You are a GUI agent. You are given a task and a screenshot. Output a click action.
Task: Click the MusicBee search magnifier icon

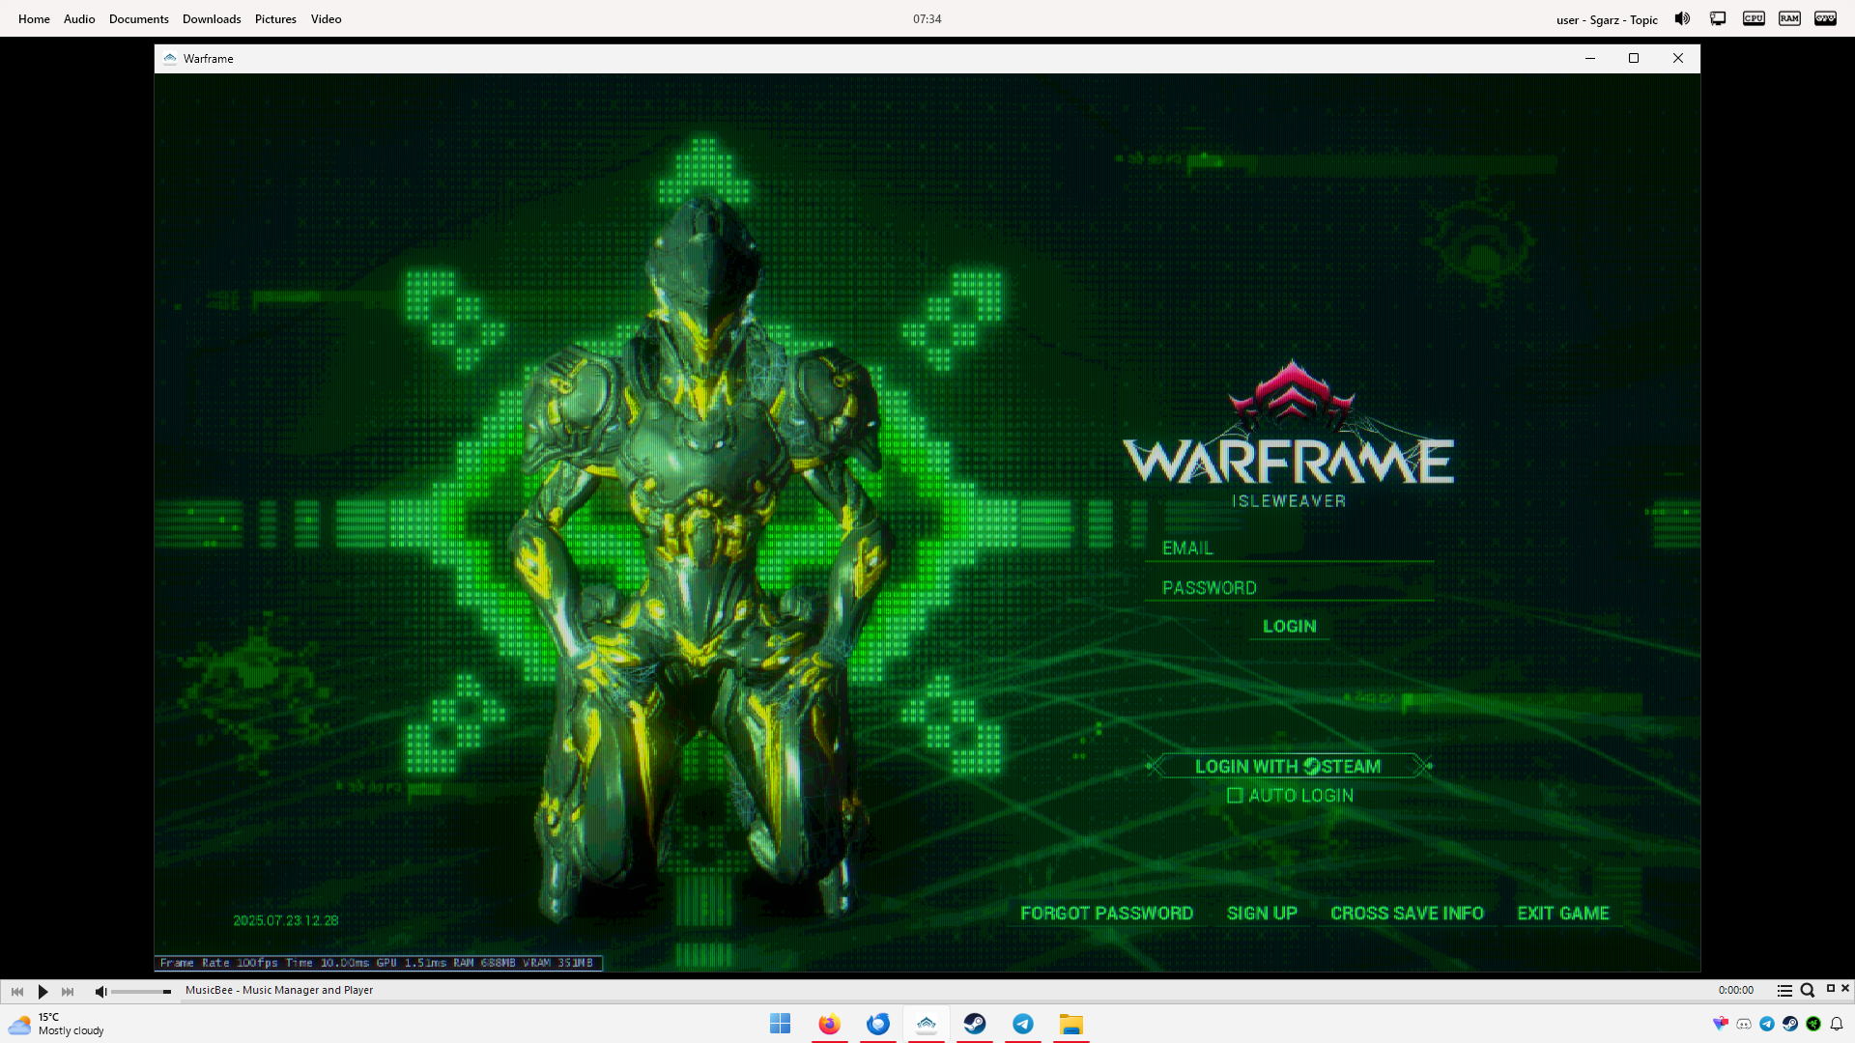pos(1807,991)
